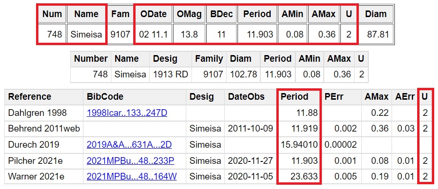Open the 2021MPBu...48..164W BibCode link
Viewport: 438px width, 189px height.
click(x=132, y=176)
